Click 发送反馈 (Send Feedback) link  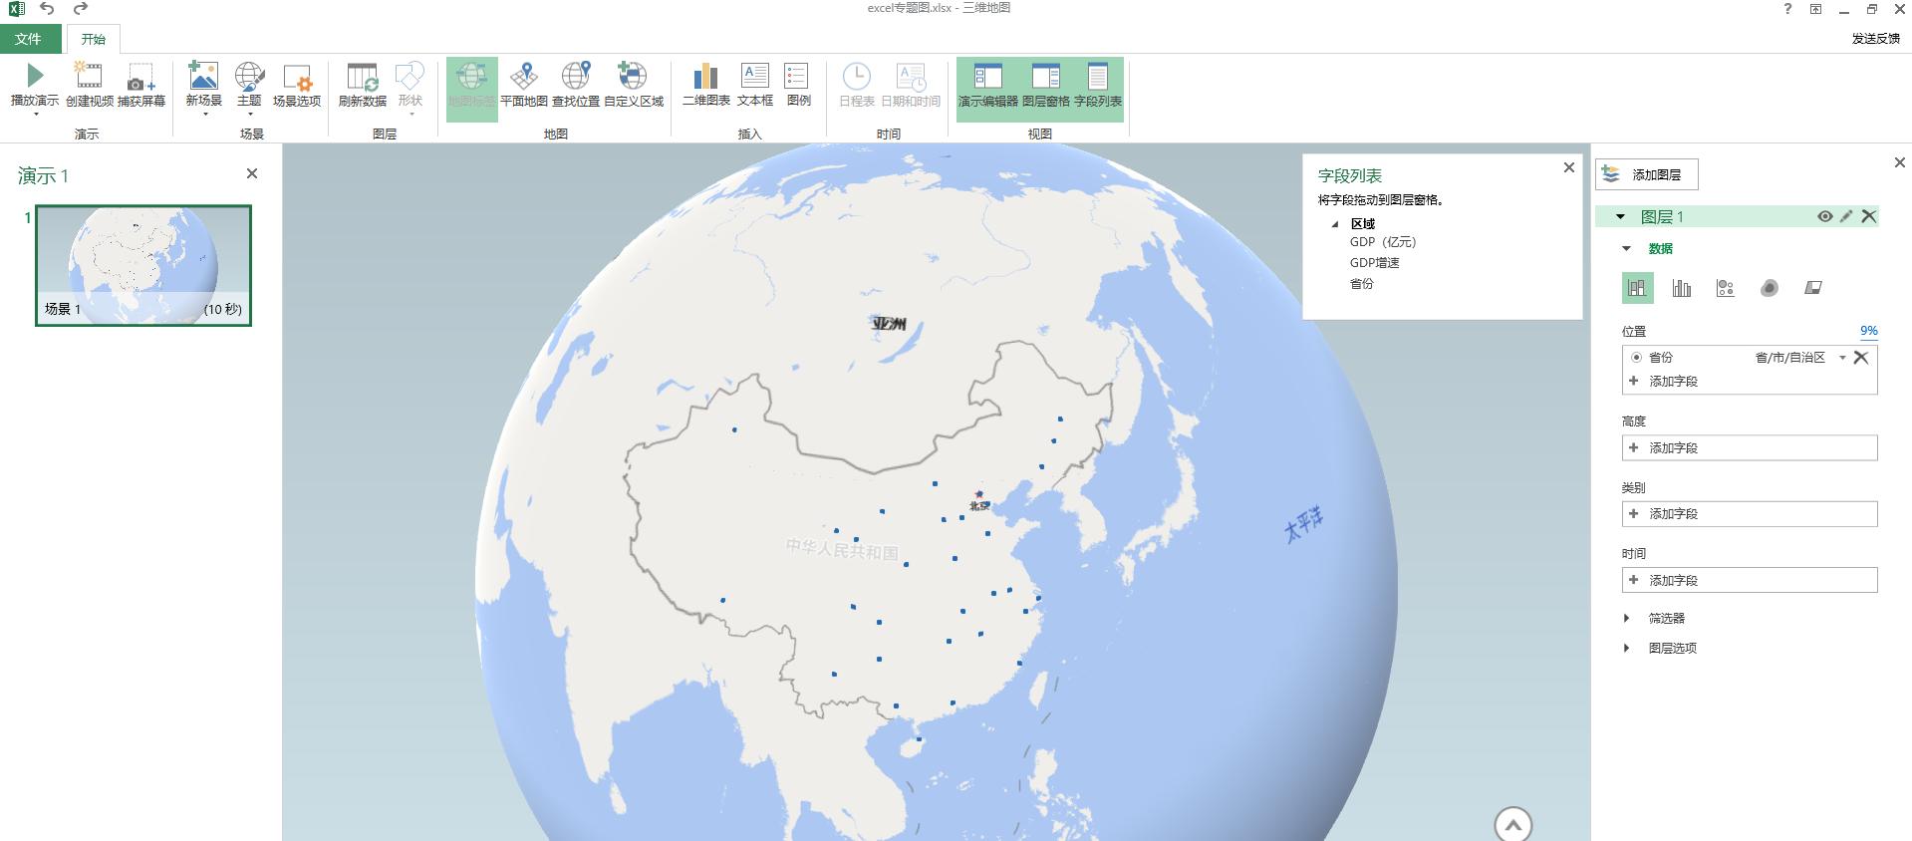[1876, 39]
